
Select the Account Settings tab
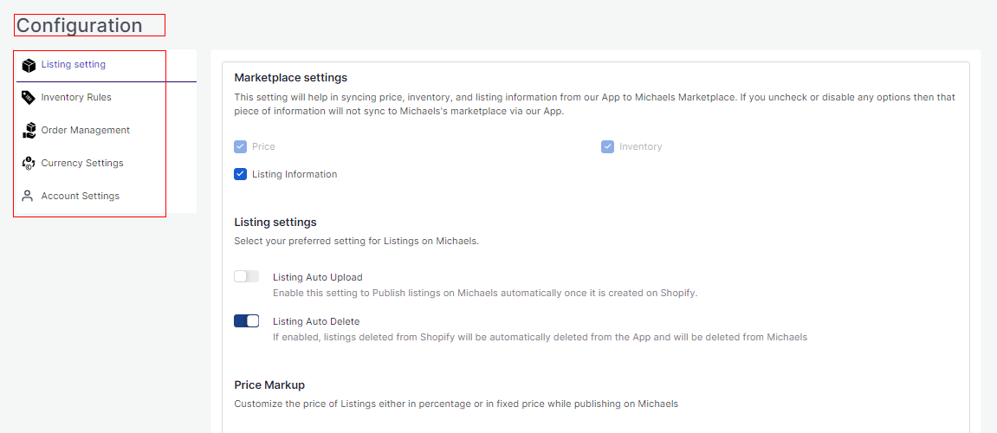pos(81,197)
